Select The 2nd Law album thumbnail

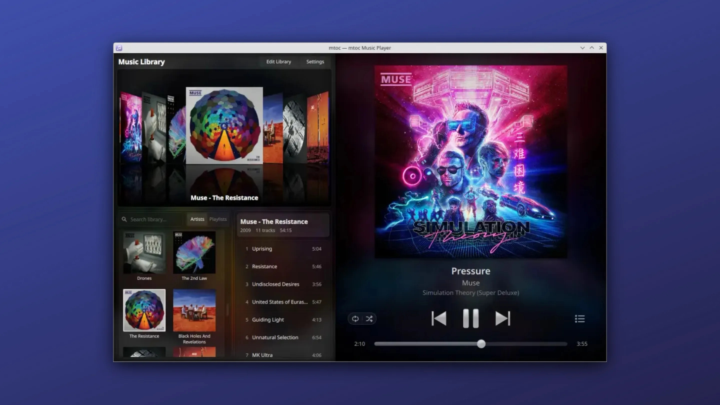click(x=194, y=252)
